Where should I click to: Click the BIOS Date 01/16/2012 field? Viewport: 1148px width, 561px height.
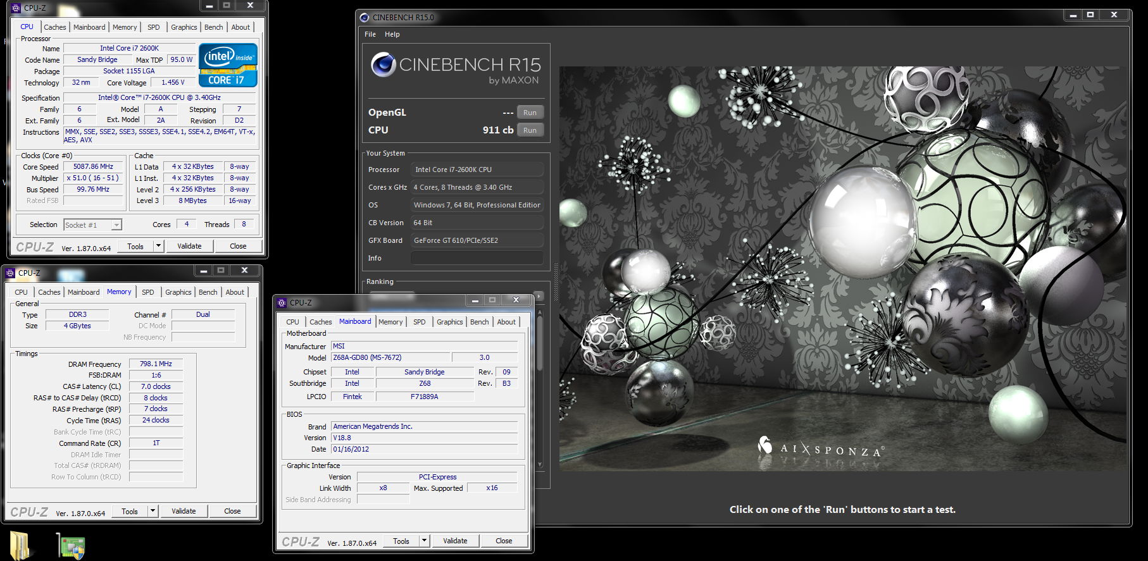425,449
